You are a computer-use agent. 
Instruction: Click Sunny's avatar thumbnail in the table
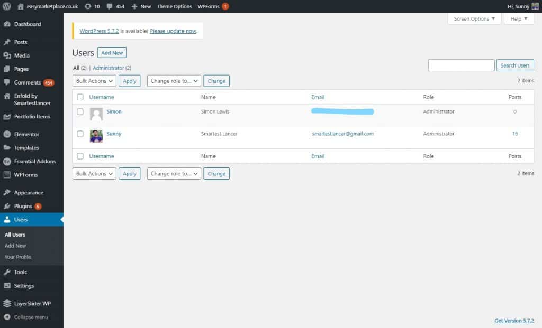pyautogui.click(x=96, y=136)
